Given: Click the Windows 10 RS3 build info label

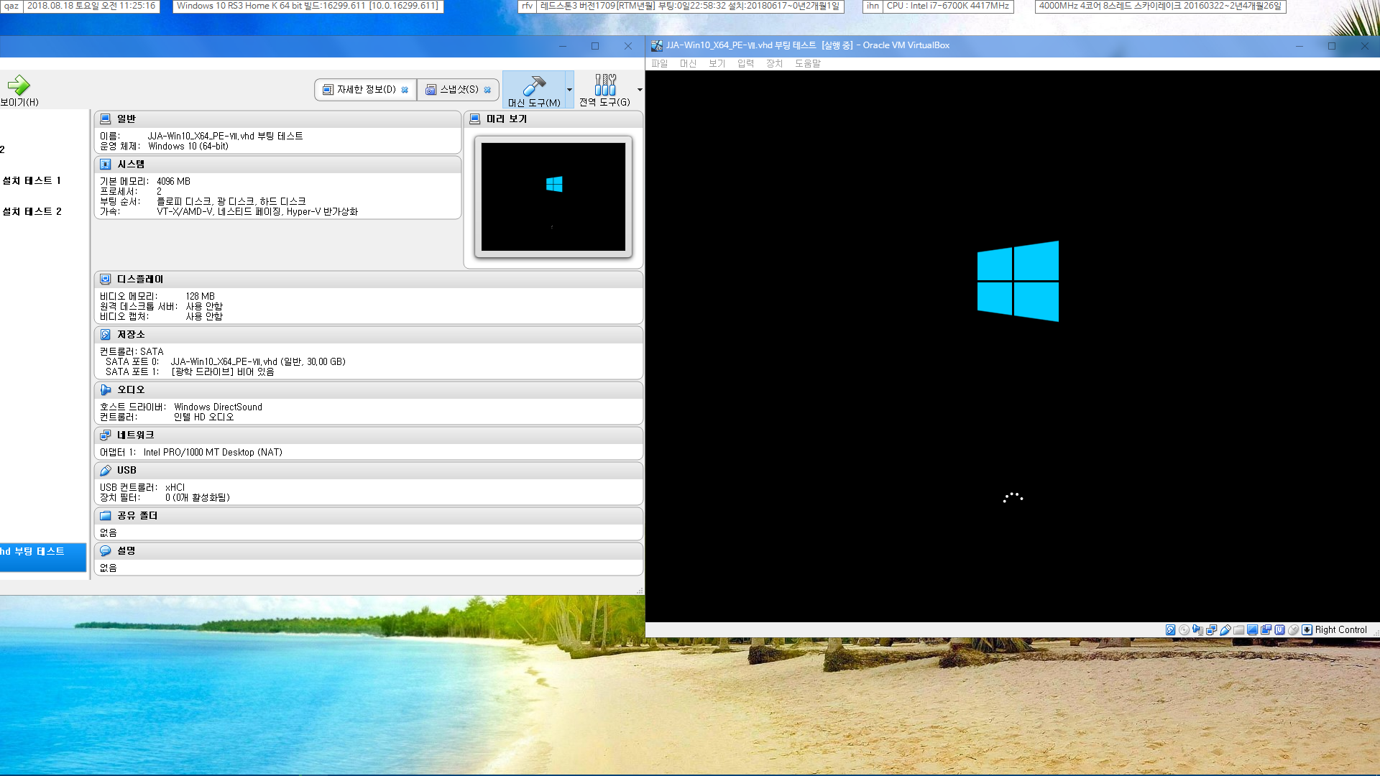Looking at the screenshot, I should pos(308,6).
